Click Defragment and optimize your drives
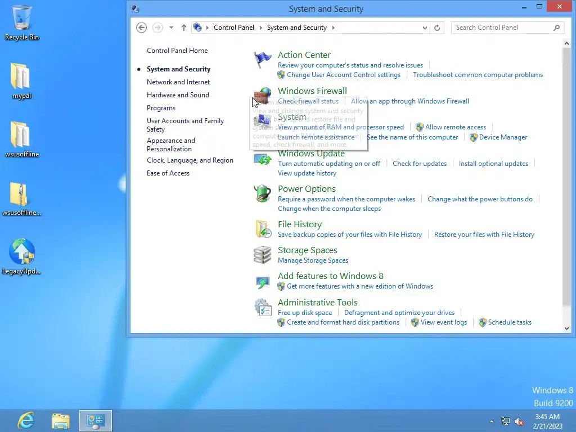576x432 pixels. (399, 313)
